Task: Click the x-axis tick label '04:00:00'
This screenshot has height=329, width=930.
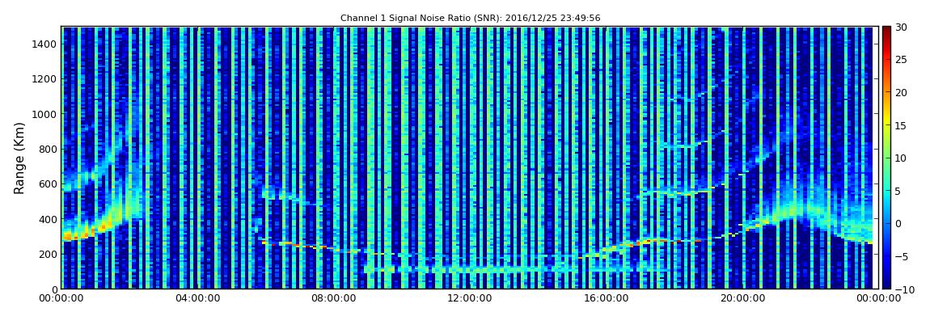Action: pos(197,299)
